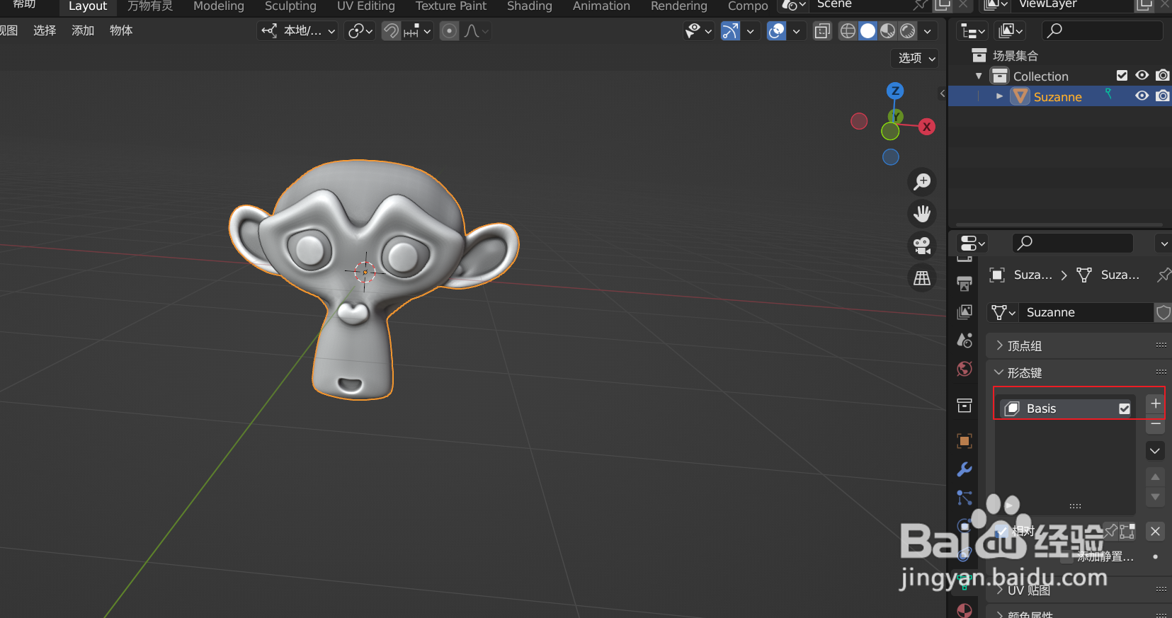Select material preview shading

(887, 31)
